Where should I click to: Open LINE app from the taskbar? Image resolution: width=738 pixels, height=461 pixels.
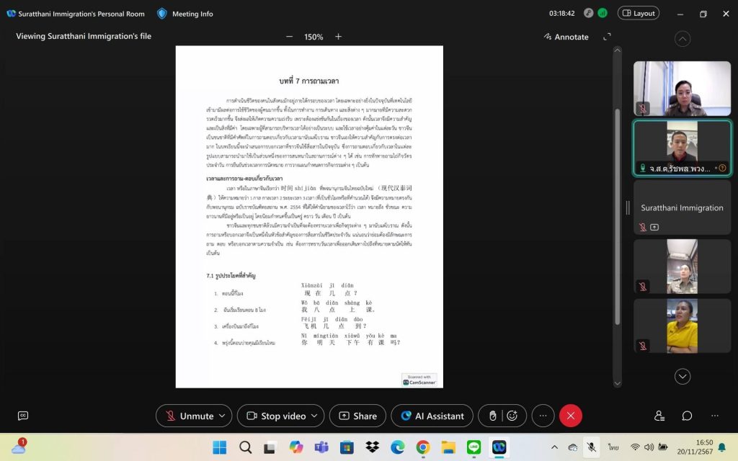474,447
